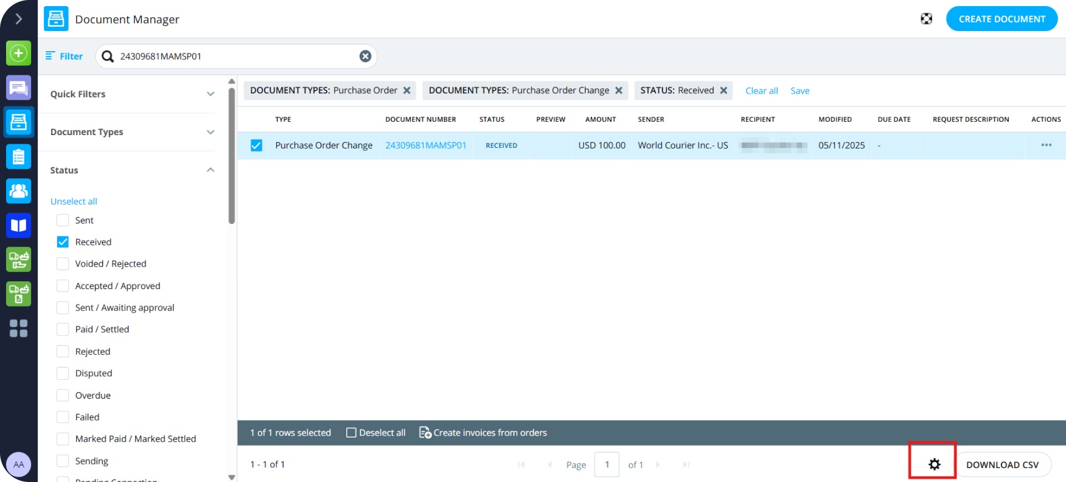Expand the Document Types section
This screenshot has height=482, width=1066.
click(x=211, y=132)
